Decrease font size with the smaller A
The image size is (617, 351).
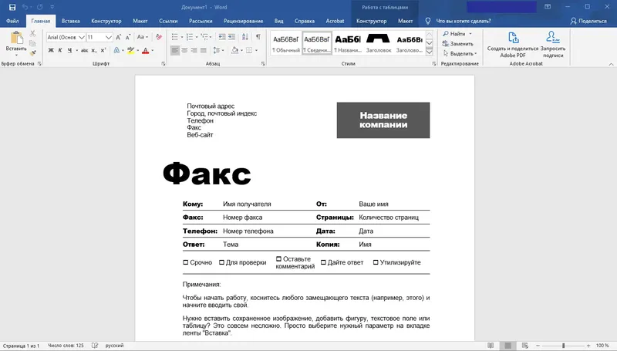click(x=128, y=37)
